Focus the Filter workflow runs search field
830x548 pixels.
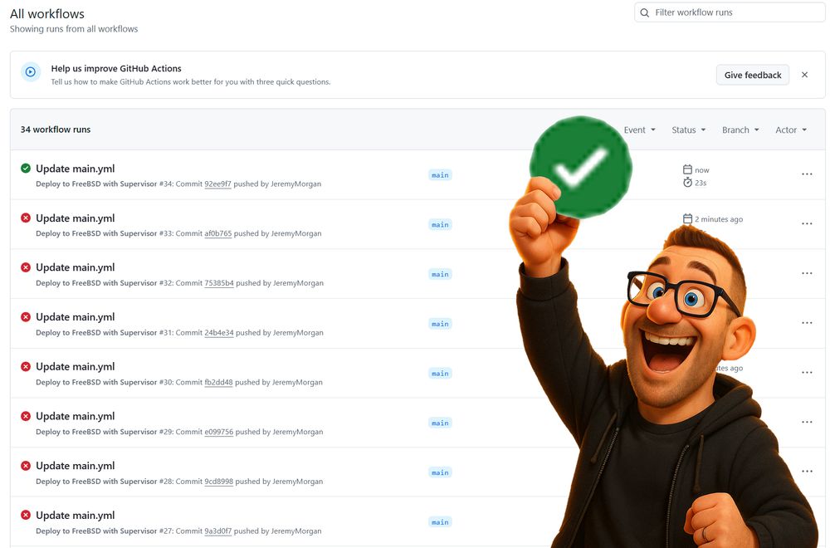pyautogui.click(x=730, y=12)
